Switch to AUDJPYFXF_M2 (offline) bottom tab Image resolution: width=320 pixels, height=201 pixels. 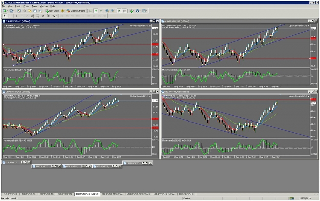pyautogui.click(x=138, y=194)
